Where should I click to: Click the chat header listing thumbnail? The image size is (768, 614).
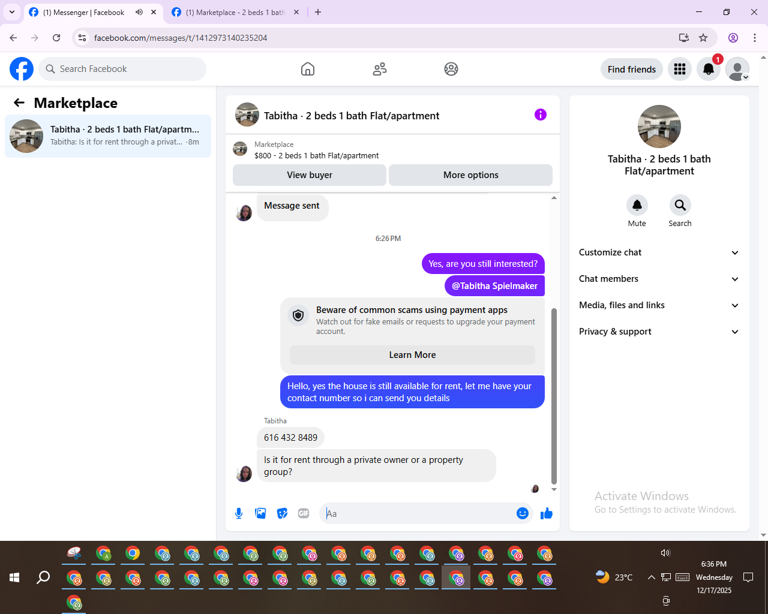click(x=247, y=115)
